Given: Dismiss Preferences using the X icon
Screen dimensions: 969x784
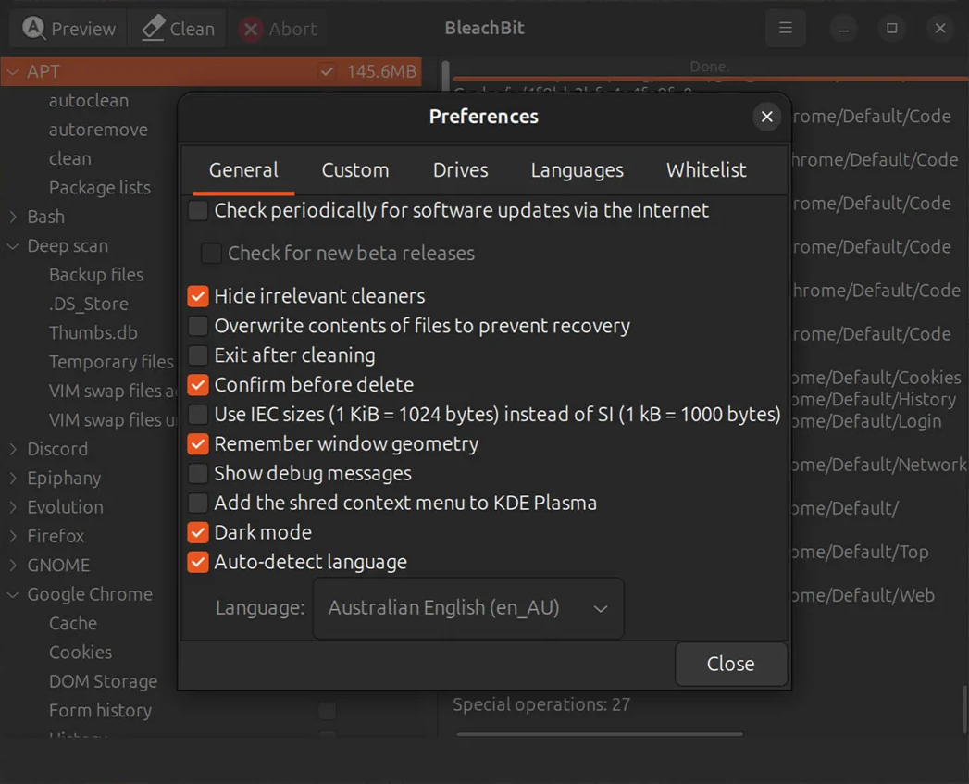Looking at the screenshot, I should 766,117.
